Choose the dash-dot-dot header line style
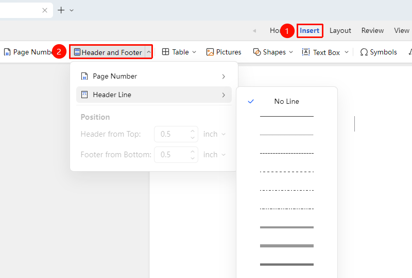The height and width of the screenshot is (278, 412). click(x=287, y=209)
